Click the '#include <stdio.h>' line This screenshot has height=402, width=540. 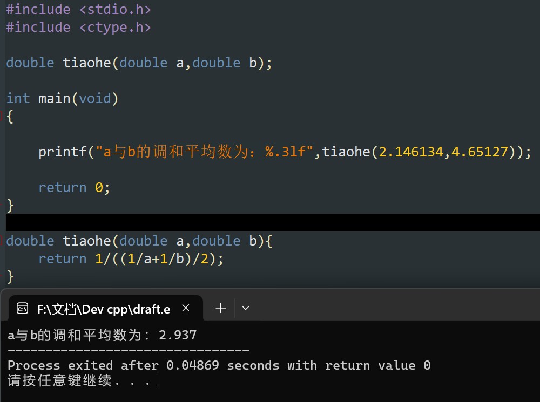(78, 10)
